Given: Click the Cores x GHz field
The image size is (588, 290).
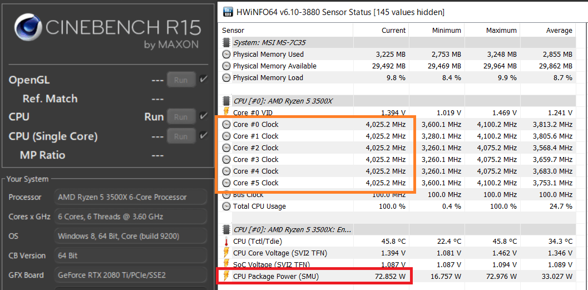Looking at the screenshot, I should [131, 217].
